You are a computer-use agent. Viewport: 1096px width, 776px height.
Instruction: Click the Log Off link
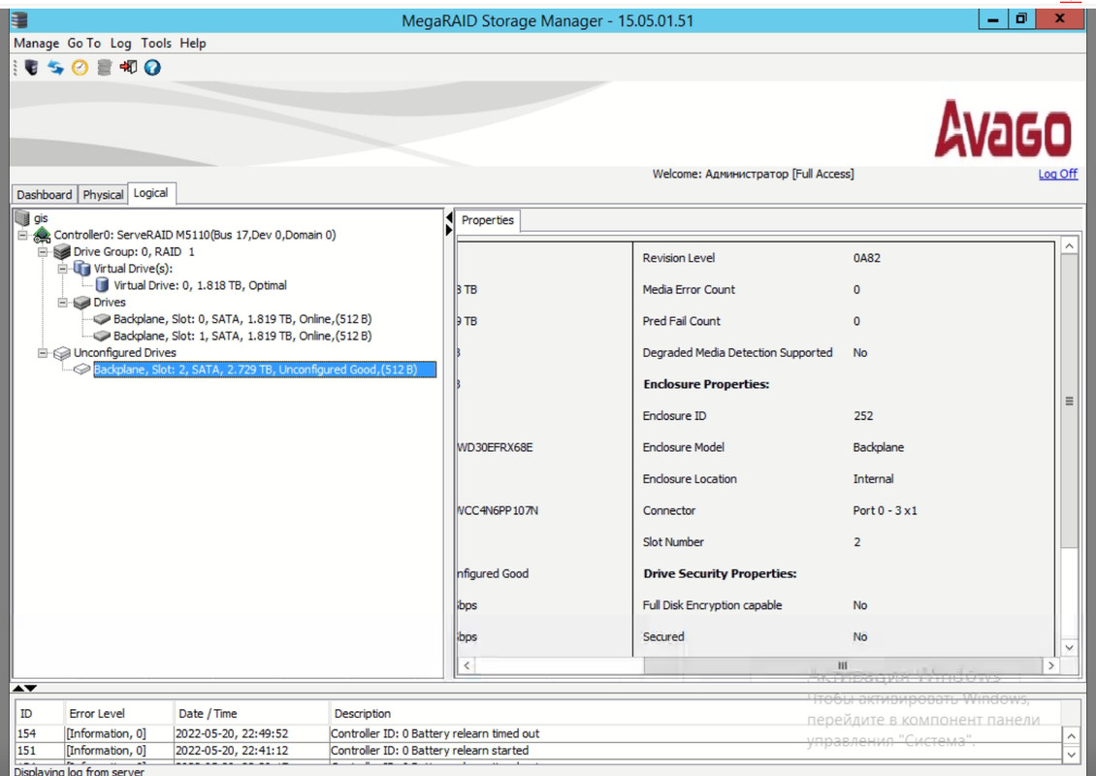point(1057,174)
